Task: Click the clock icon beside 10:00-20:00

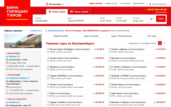Action: click(x=7, y=93)
